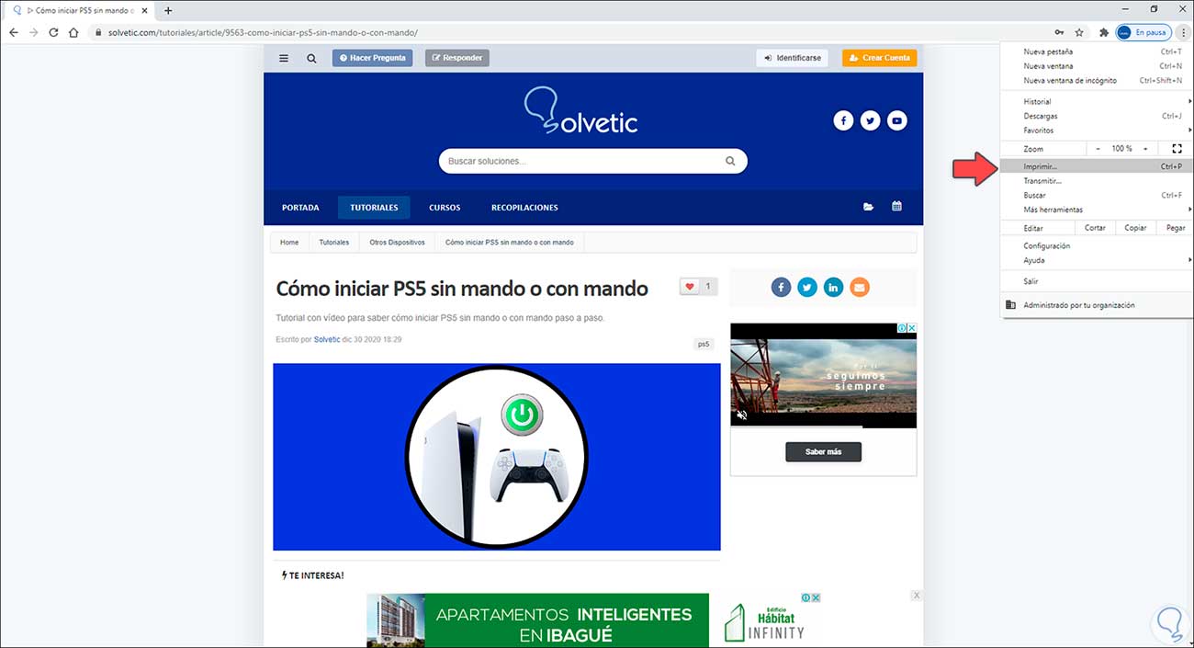Expand the Historial submenu
The width and height of the screenshot is (1194, 648).
(x=1097, y=101)
